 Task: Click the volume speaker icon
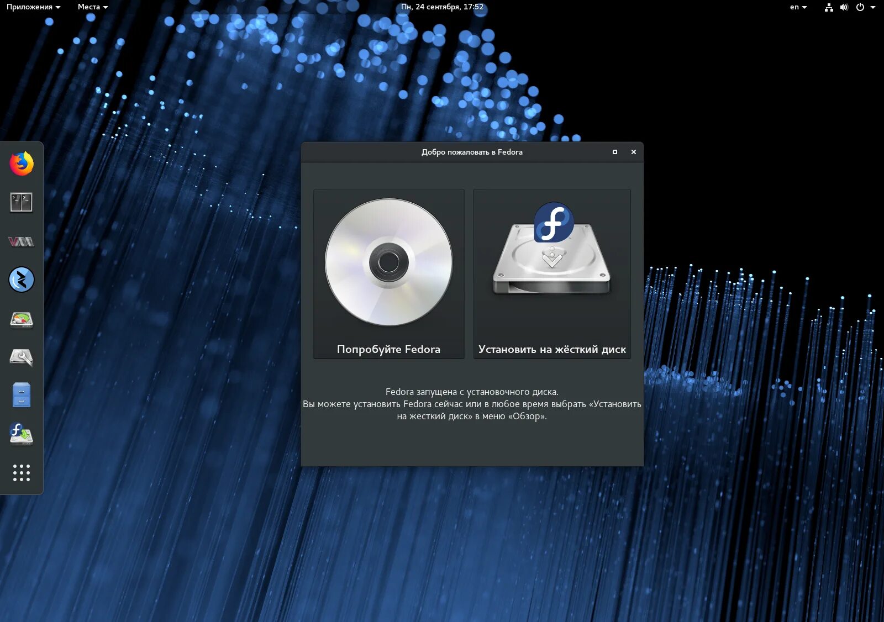pyautogui.click(x=844, y=7)
